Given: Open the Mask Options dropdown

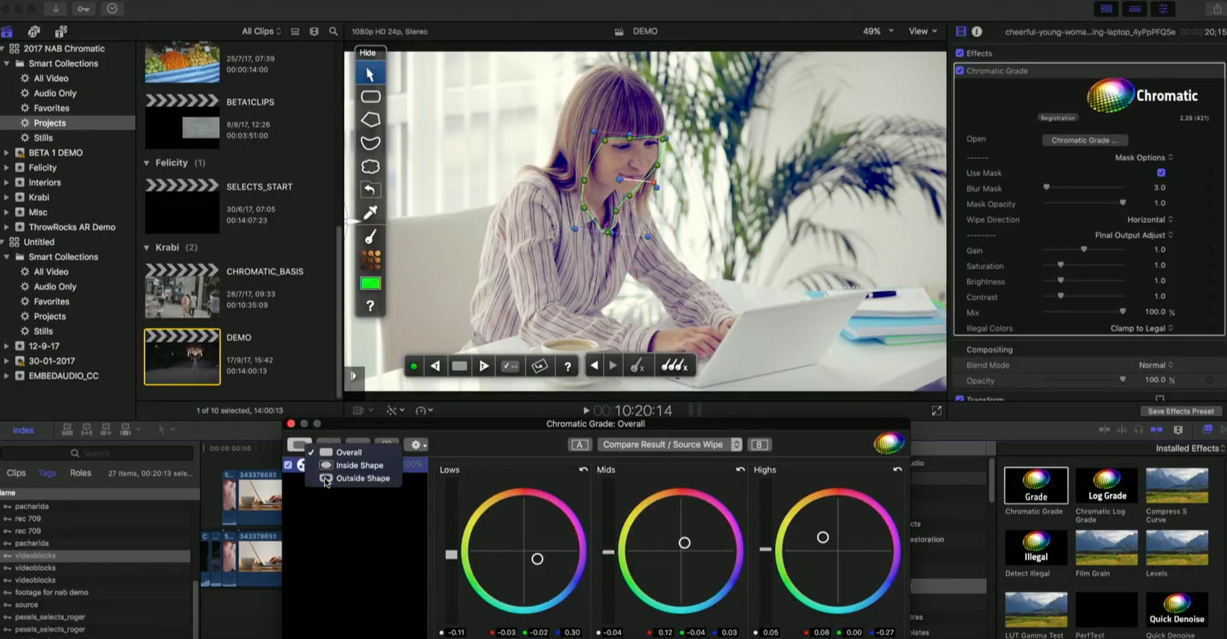Looking at the screenshot, I should click(1144, 158).
